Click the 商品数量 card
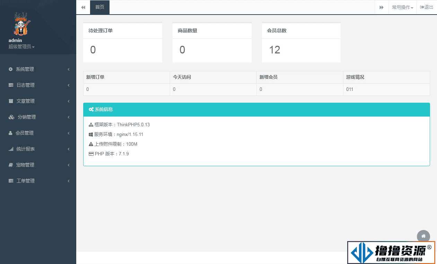Image resolution: width=437 pixels, height=264 pixels. click(x=212, y=42)
